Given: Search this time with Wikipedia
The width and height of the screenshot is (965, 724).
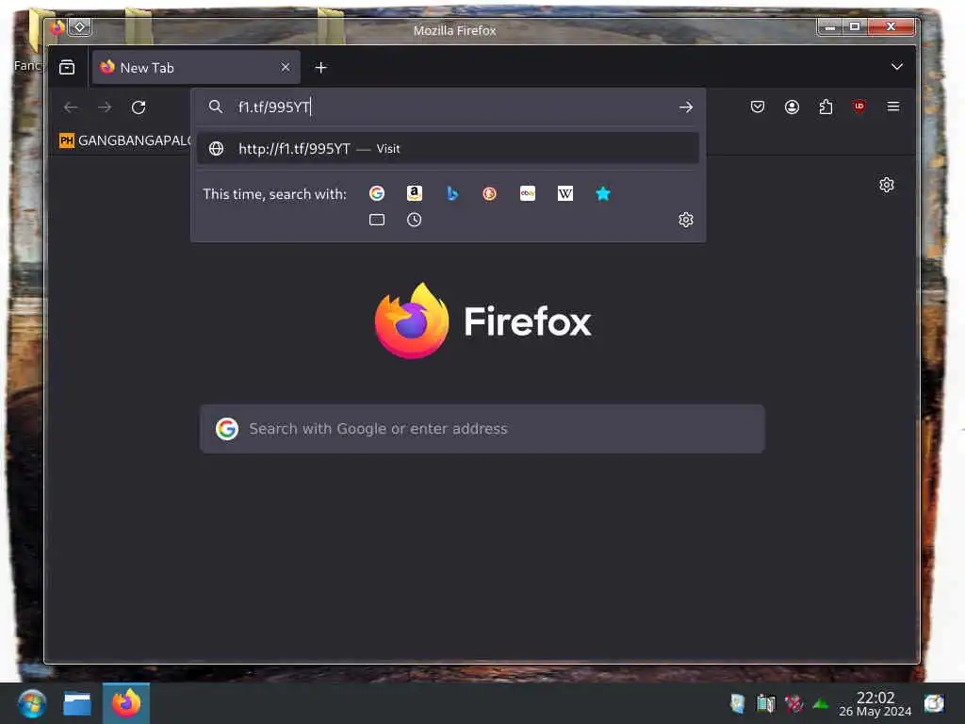Looking at the screenshot, I should tap(565, 193).
